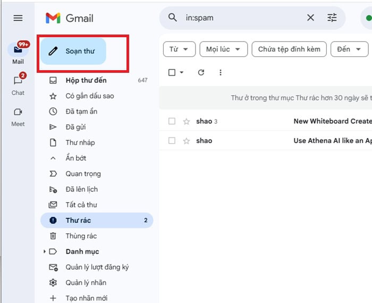This screenshot has width=372, height=303.
Task: Tick checkbox for Use Athena AI email
Action: click(x=172, y=141)
